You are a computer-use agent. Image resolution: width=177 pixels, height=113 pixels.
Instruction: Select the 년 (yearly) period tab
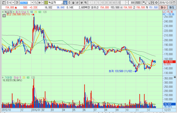click(77, 3)
